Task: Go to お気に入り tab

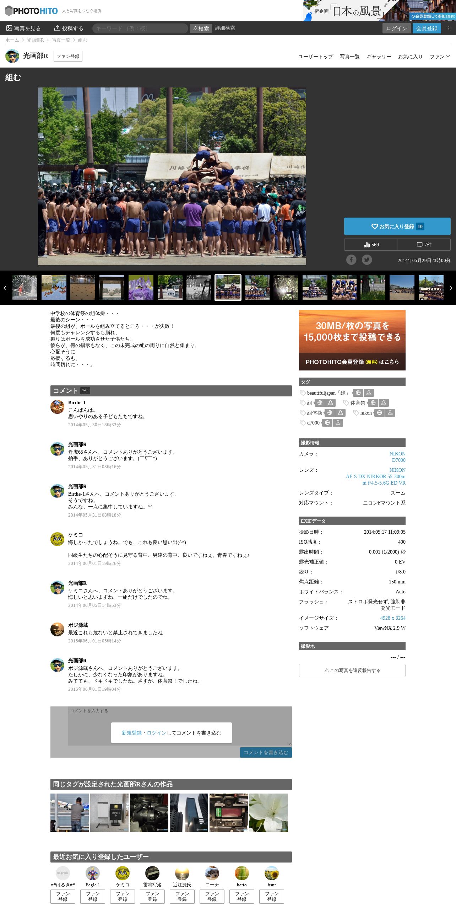Action: click(410, 57)
